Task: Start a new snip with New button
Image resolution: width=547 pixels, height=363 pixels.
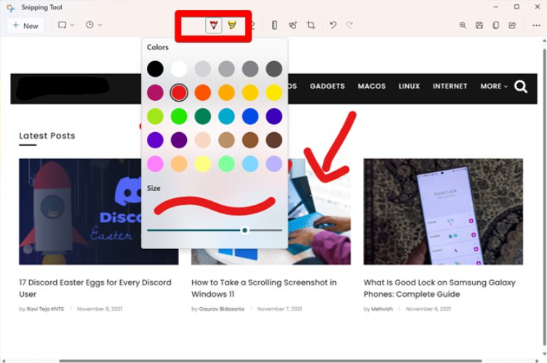Action: tap(25, 25)
